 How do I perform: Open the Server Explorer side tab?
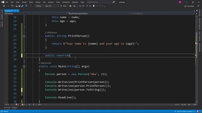(2, 15)
